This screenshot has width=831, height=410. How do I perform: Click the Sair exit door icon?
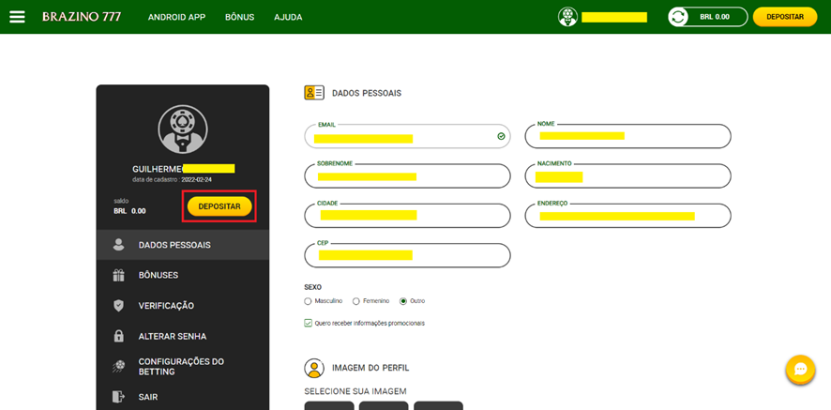click(x=118, y=396)
